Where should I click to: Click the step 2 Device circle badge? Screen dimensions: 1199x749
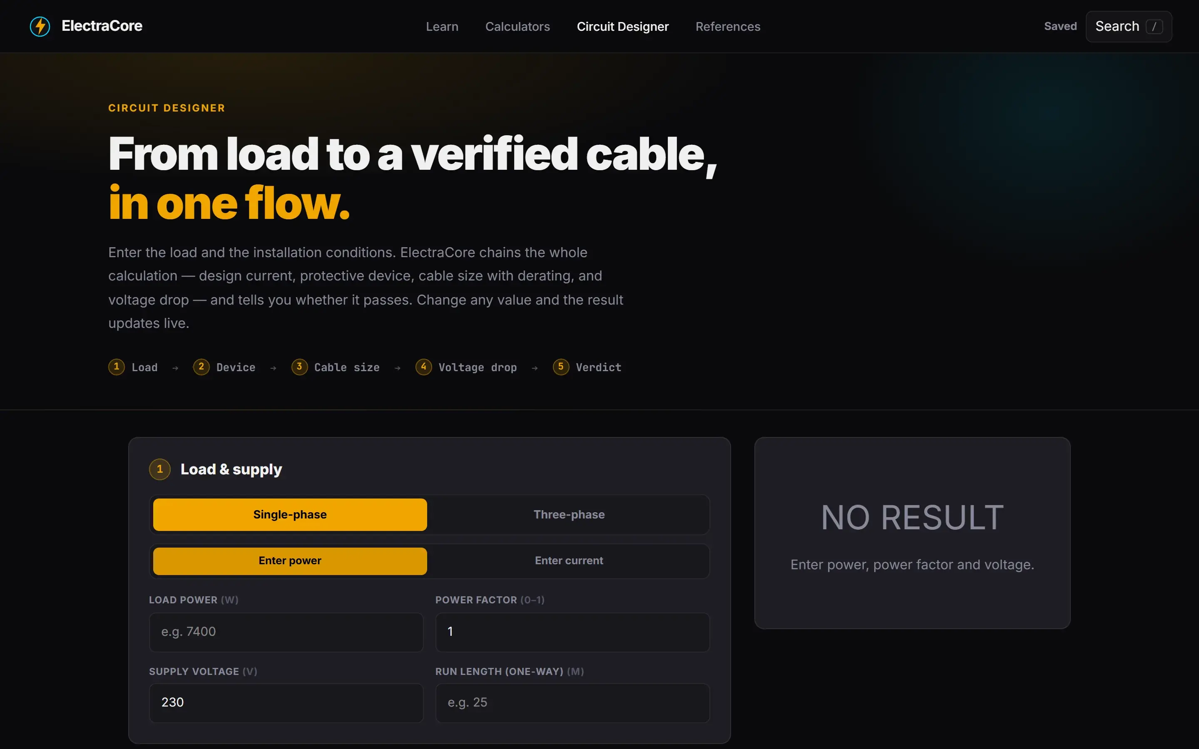coord(201,367)
